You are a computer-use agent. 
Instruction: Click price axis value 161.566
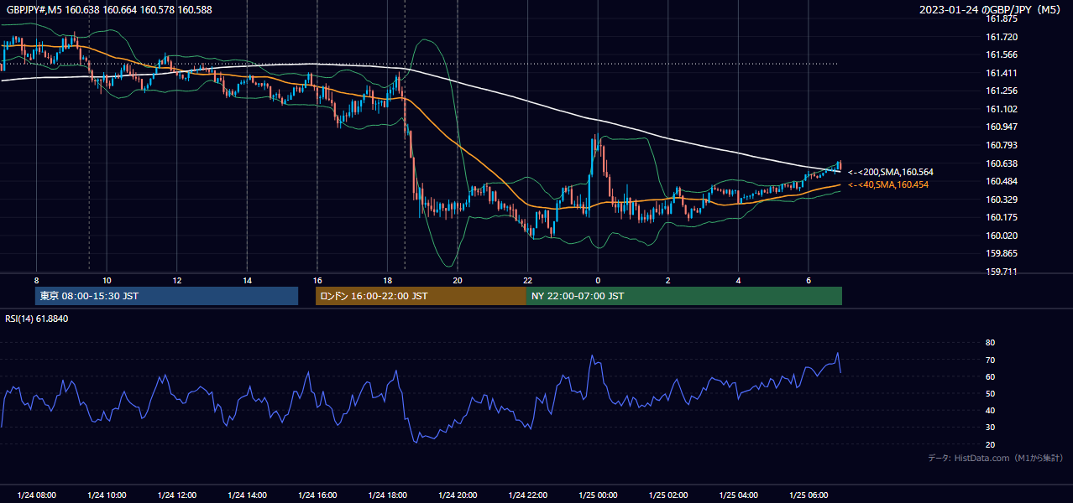click(x=1001, y=54)
